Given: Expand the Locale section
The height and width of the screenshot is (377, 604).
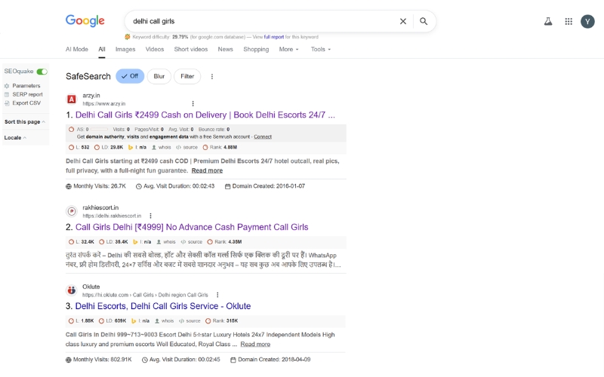Looking at the screenshot, I should click(x=15, y=138).
